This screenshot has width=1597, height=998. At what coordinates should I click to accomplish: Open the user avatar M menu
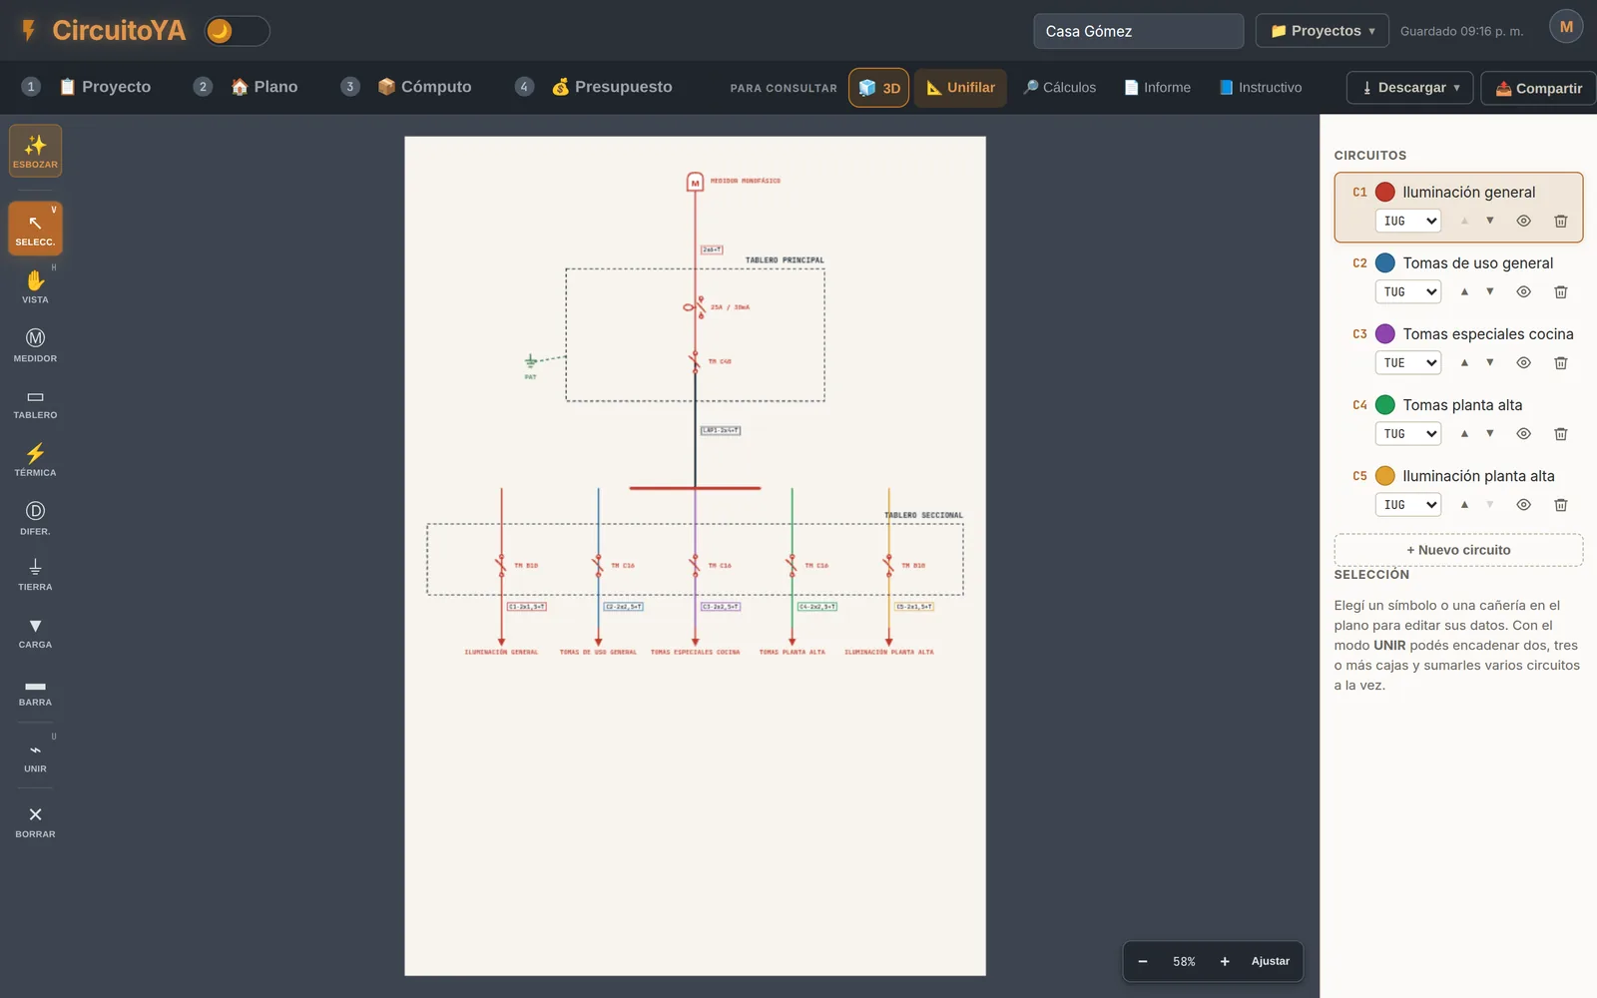click(x=1566, y=27)
